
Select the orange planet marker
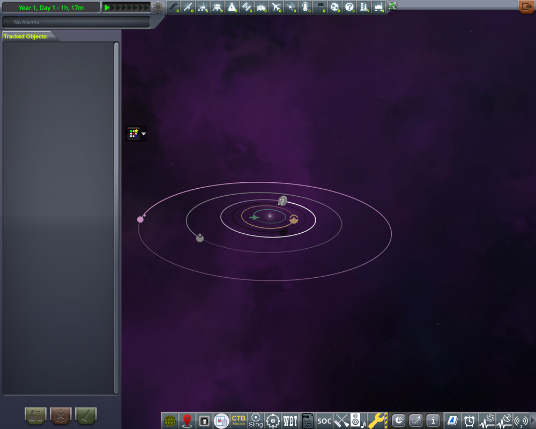click(294, 219)
